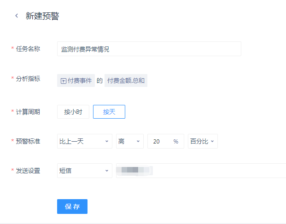
Task: Click the 预警标准 field label
Action: 28,141
